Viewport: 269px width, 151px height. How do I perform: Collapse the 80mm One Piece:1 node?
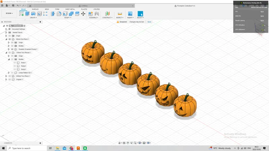click(x=6, y=39)
